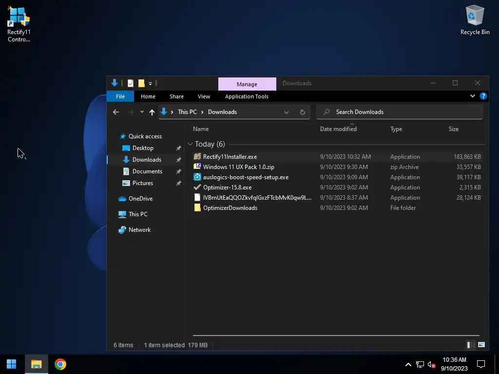
Task: Select OptimizerDownloads folder icon
Action: (x=197, y=207)
